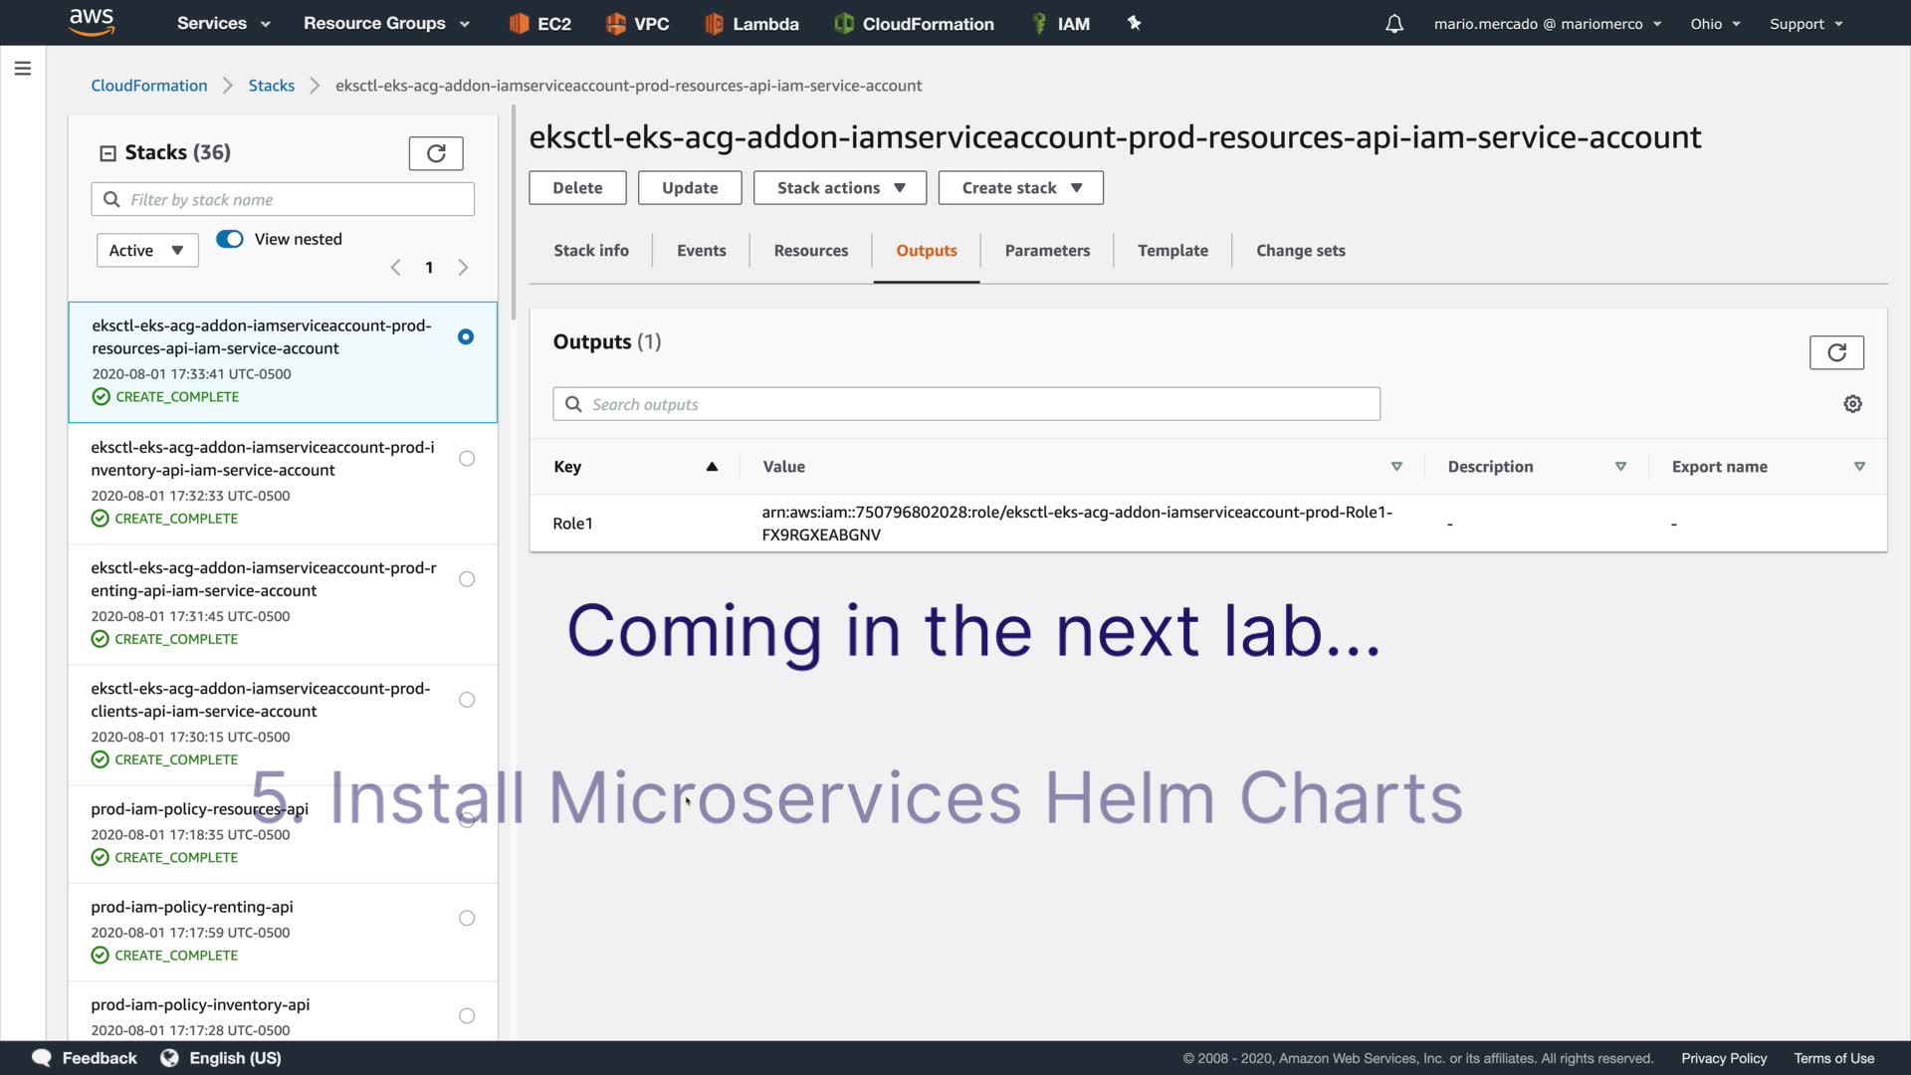Open Outputs table settings gear

pos(1852,404)
